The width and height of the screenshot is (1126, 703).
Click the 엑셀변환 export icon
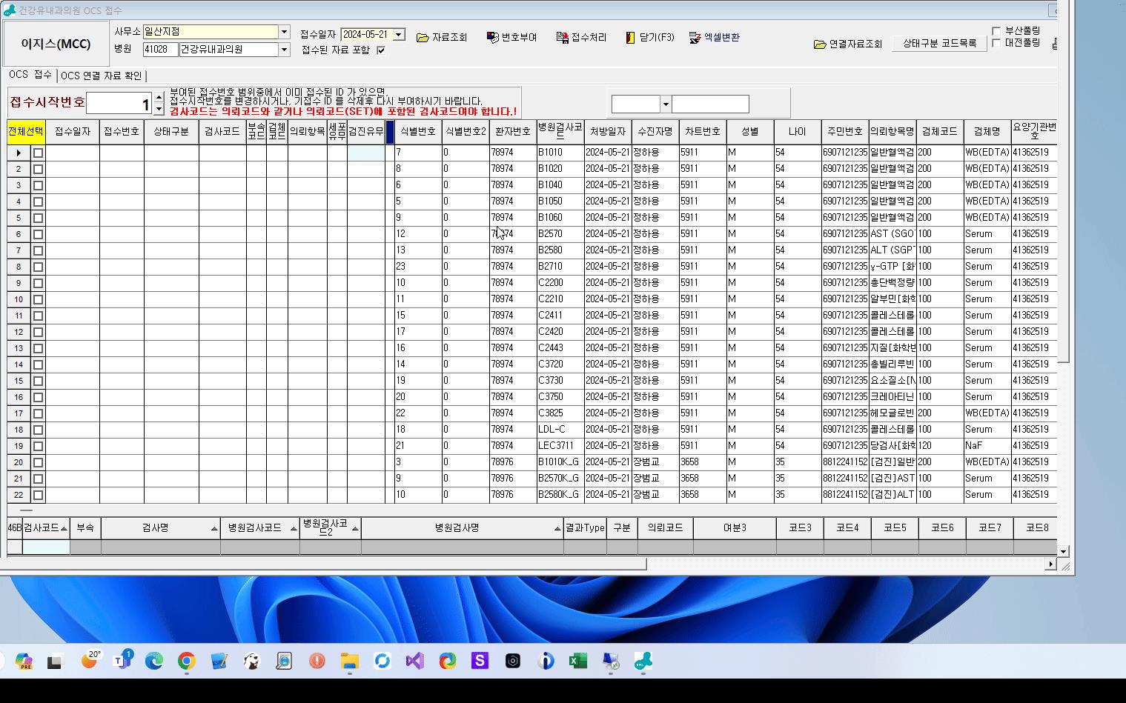[695, 38]
